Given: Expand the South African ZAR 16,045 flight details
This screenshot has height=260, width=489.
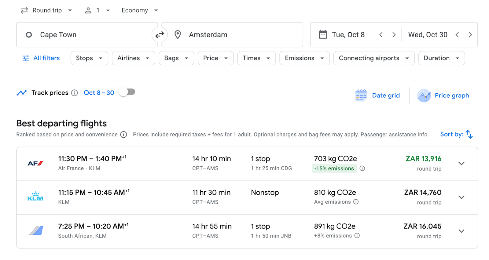Looking at the screenshot, I should coord(461,231).
